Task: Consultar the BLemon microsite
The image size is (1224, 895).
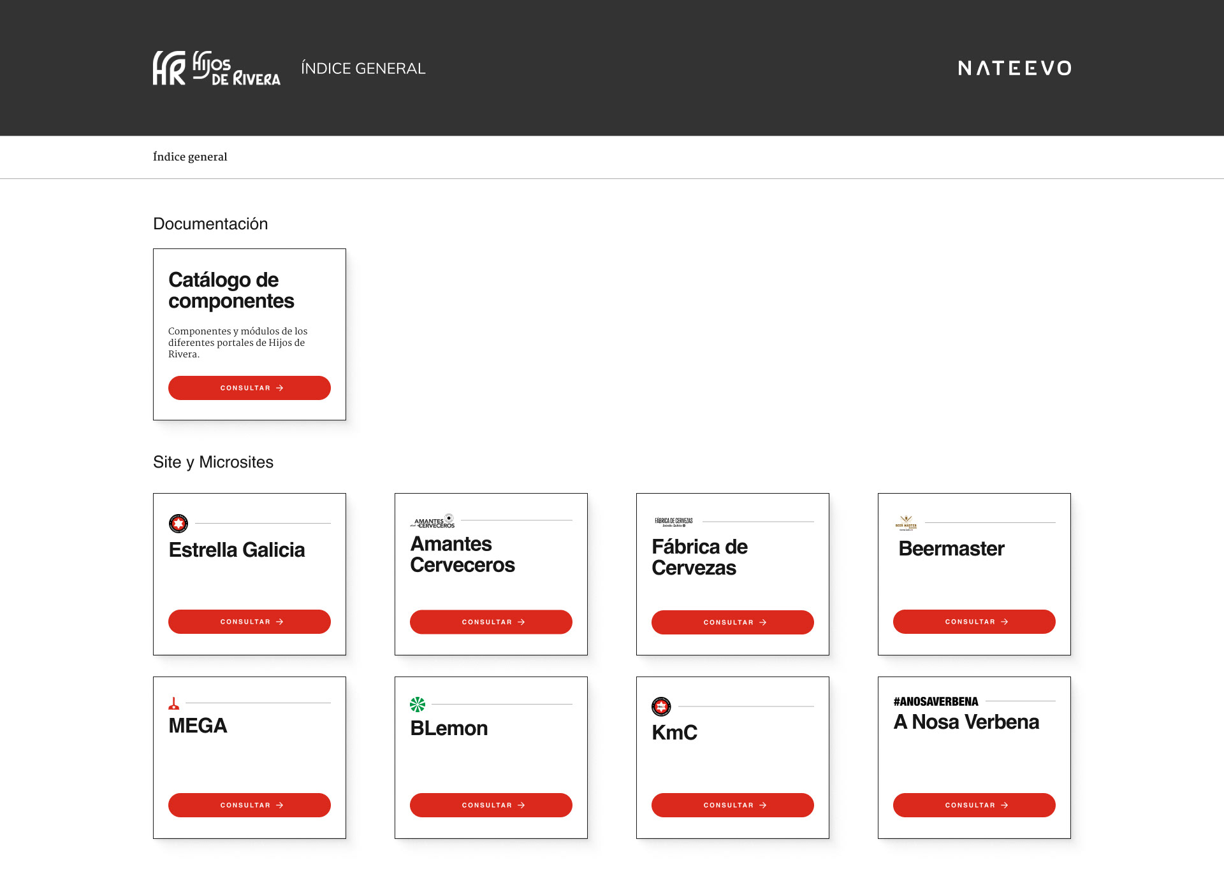Action: pos(491,805)
